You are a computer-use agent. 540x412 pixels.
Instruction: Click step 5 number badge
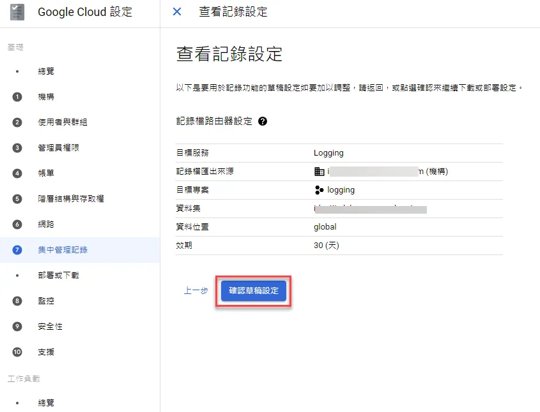[17, 198]
